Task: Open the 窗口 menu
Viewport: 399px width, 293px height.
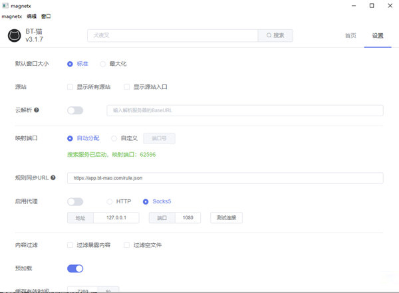Action: pyautogui.click(x=46, y=16)
